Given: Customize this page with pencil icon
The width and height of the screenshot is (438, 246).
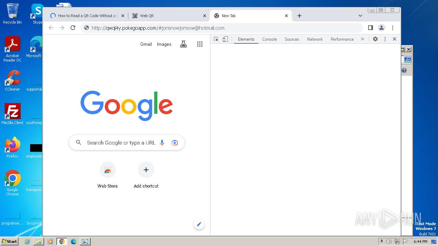Looking at the screenshot, I should click(199, 224).
